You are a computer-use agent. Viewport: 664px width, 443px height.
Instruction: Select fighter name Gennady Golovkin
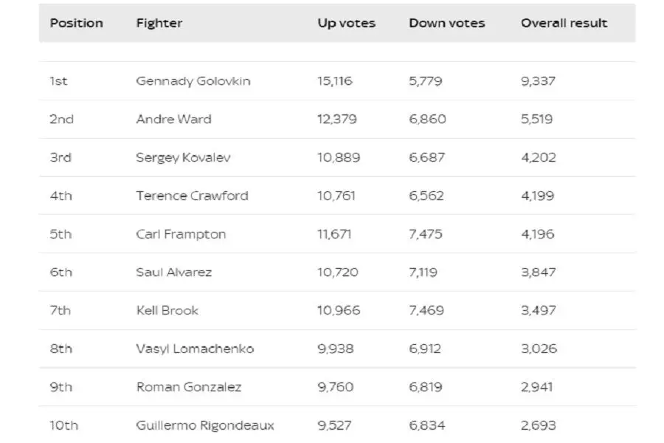coord(193,81)
